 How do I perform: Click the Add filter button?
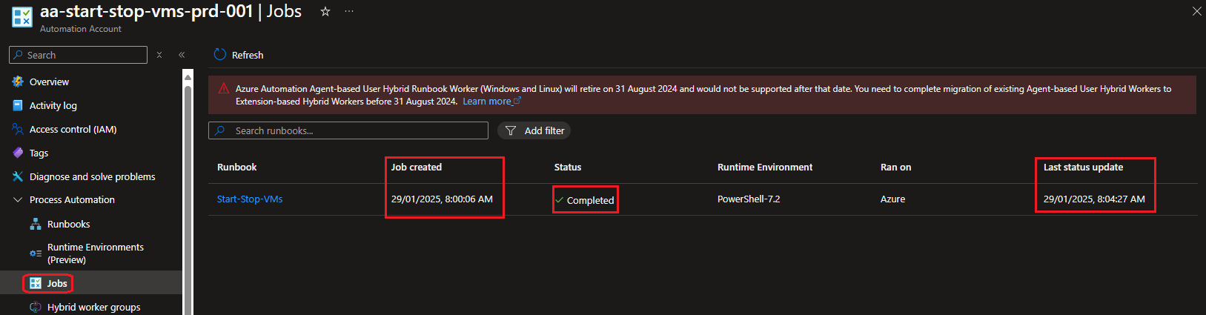tap(534, 131)
